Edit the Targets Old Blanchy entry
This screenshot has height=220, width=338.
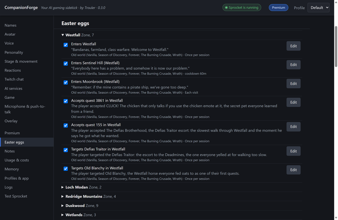coord(293,170)
